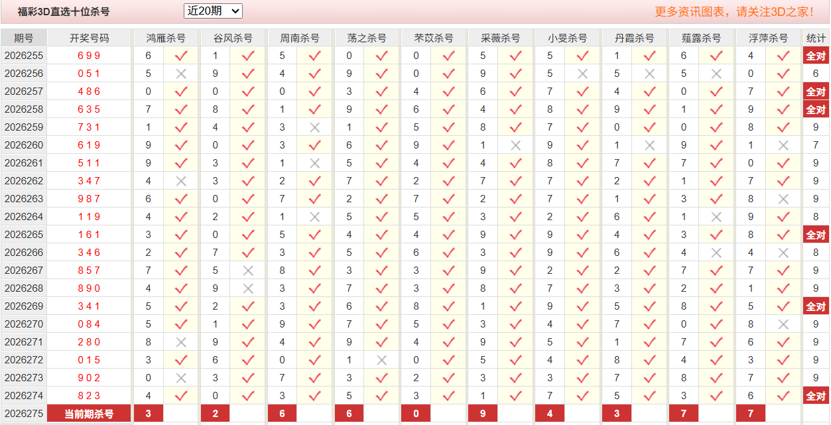Select the 谷风 cross mark in row 2026268
Image resolution: width=831 pixels, height=425 pixels.
[248, 288]
